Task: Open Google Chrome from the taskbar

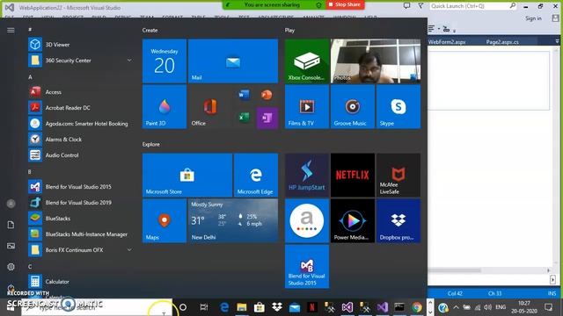Action: point(417,307)
